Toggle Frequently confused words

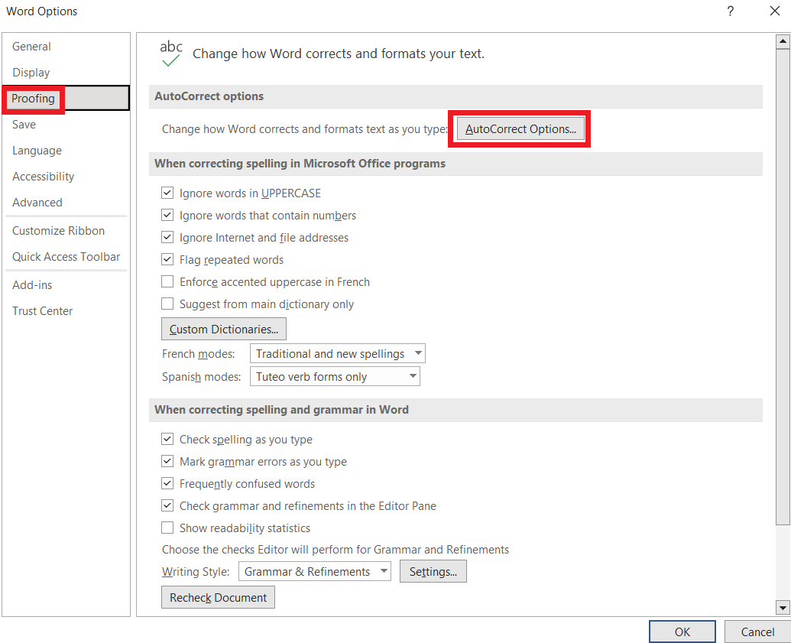(x=167, y=483)
